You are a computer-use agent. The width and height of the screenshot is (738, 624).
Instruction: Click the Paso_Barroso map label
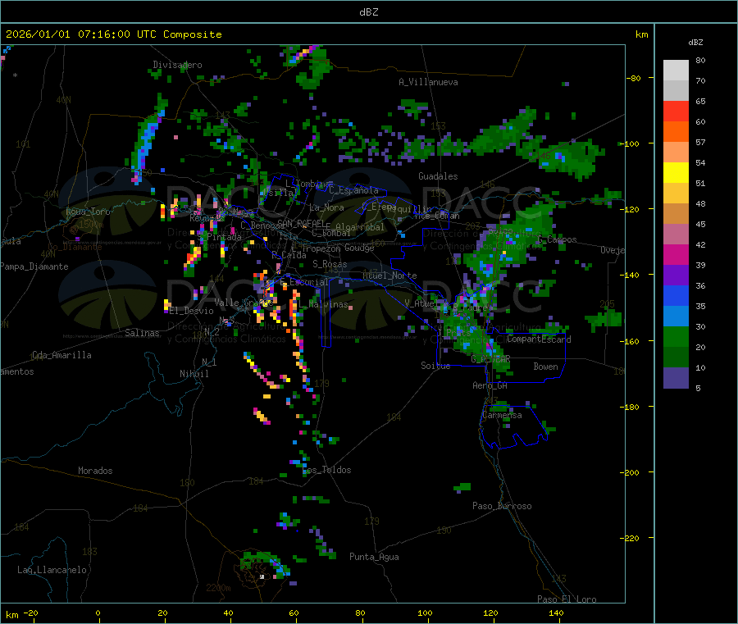tap(502, 506)
